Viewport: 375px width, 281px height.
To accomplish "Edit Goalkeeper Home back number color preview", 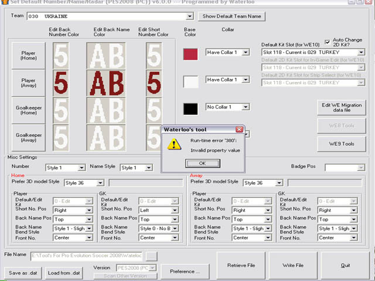I will click(x=61, y=110).
